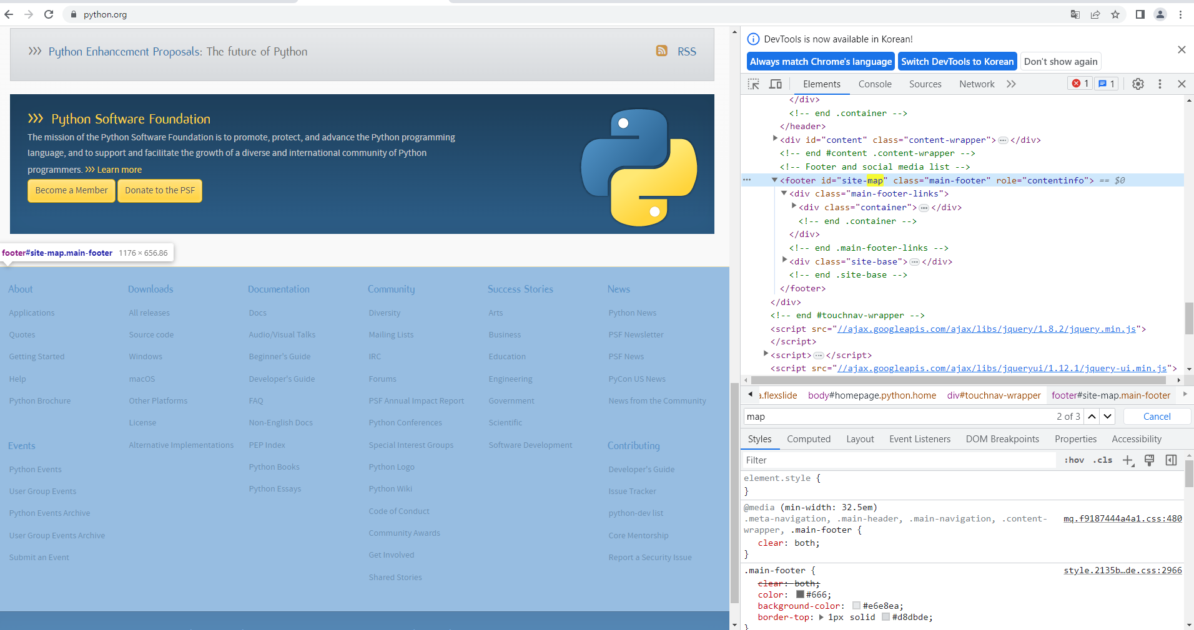This screenshot has width=1194, height=630.
Task: Expand the div class container node
Action: point(794,206)
